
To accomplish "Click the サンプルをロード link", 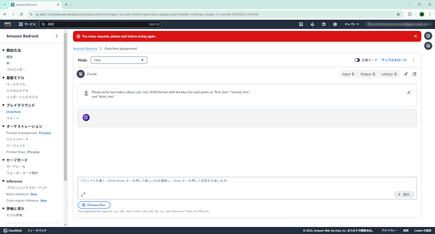I will 394,60.
